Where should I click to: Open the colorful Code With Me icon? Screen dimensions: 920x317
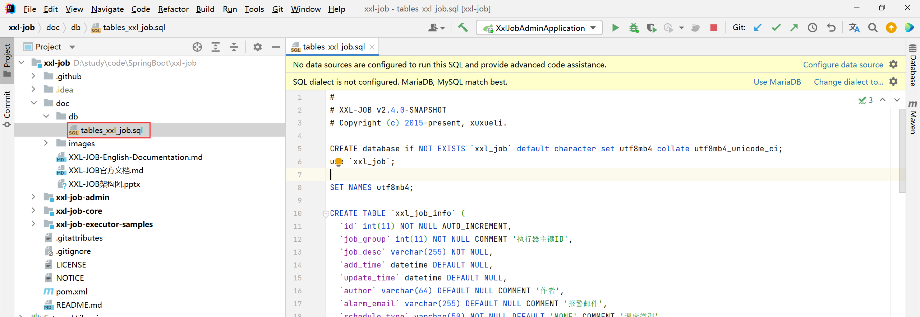[909, 28]
